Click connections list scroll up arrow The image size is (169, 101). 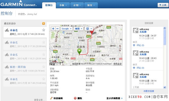[x=164, y=28]
